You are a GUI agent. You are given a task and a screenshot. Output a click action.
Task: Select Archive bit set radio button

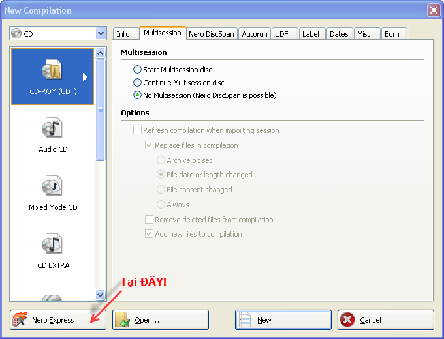click(x=161, y=160)
